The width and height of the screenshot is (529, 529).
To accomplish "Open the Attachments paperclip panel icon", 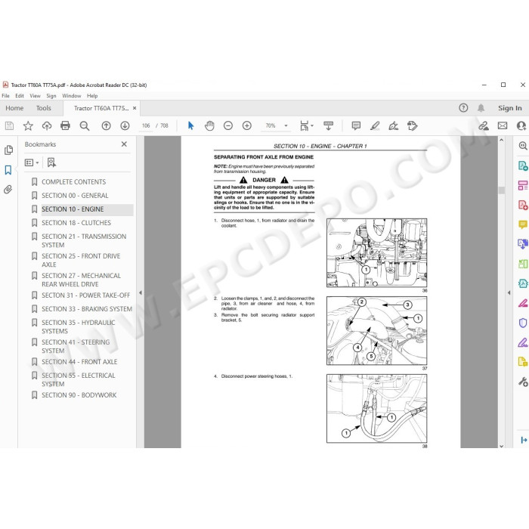I will pos(8,190).
